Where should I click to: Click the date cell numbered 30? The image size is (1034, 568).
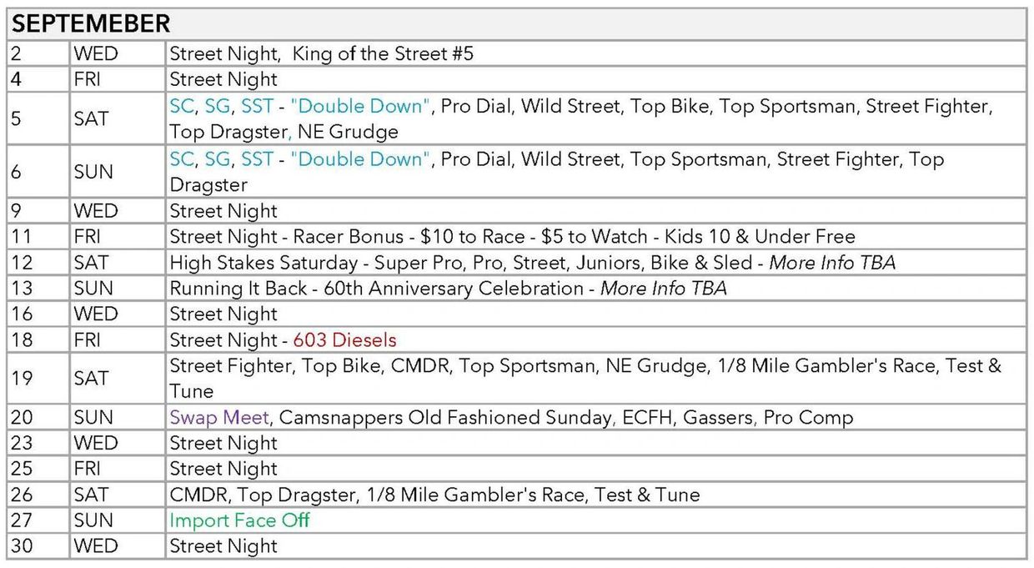22,546
